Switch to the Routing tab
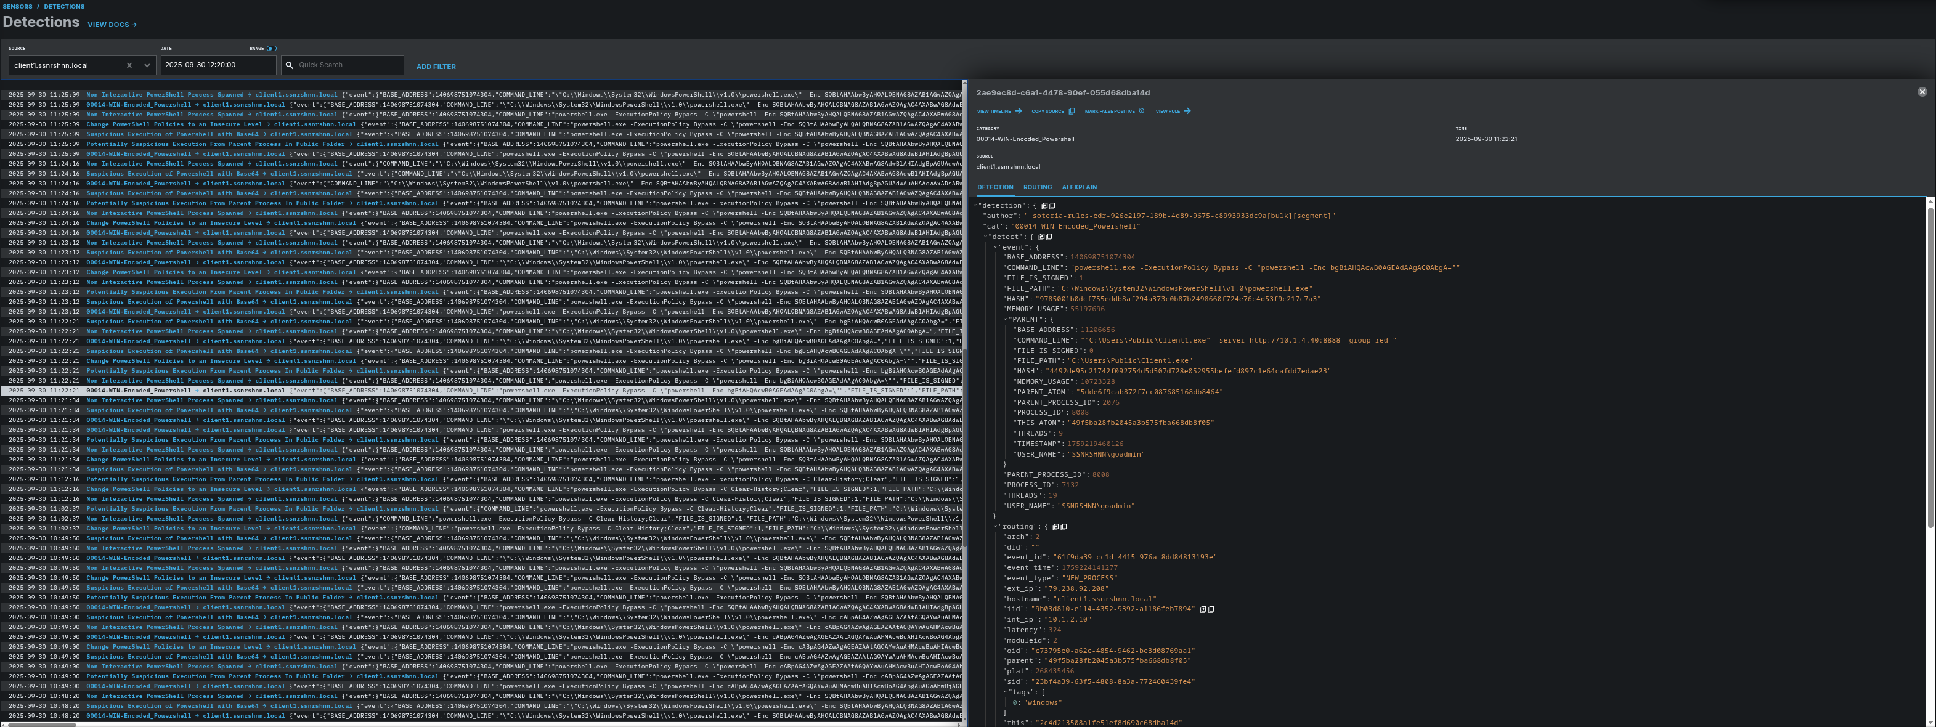1936x727 pixels. (x=1037, y=187)
